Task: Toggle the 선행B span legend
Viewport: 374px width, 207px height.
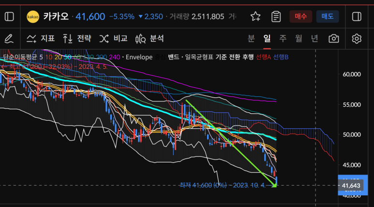Action: coord(281,57)
